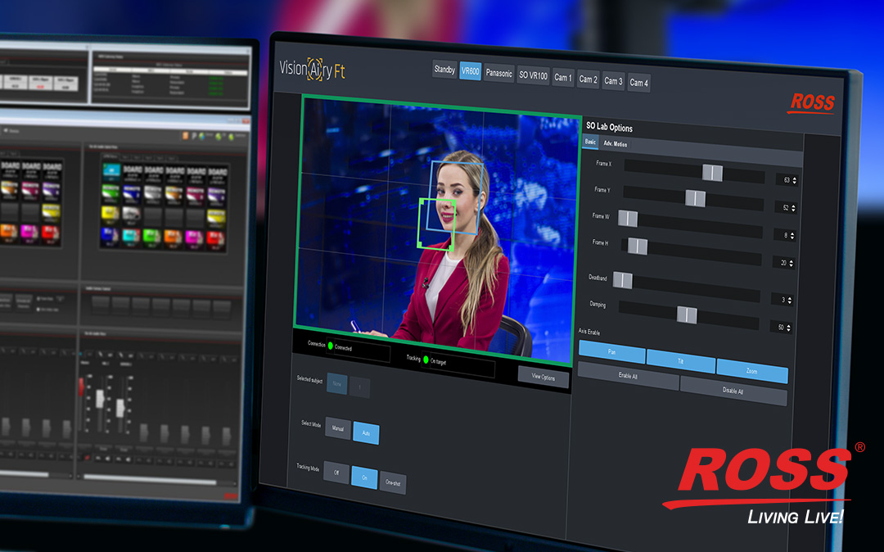Click the green Tracking status indicator
The width and height of the screenshot is (884, 552).
coord(426,360)
